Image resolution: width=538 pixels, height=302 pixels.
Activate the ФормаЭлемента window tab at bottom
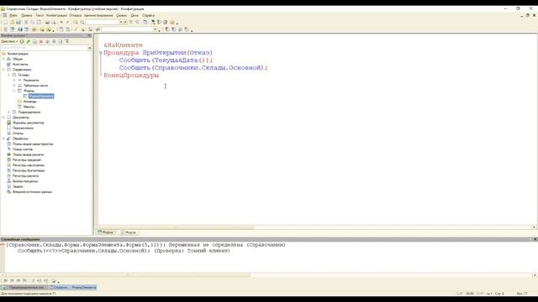click(73, 287)
